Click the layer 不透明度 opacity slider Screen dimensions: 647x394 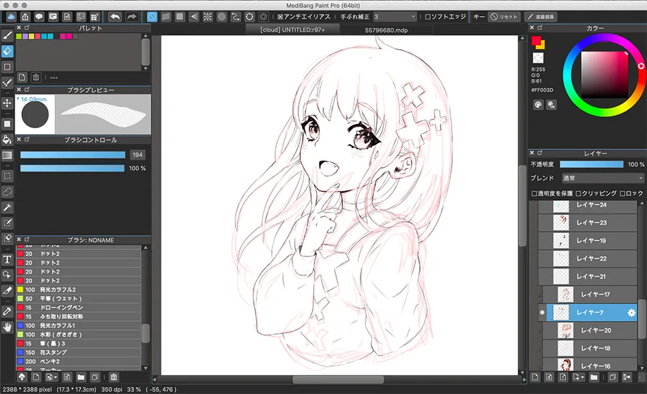pyautogui.click(x=591, y=165)
